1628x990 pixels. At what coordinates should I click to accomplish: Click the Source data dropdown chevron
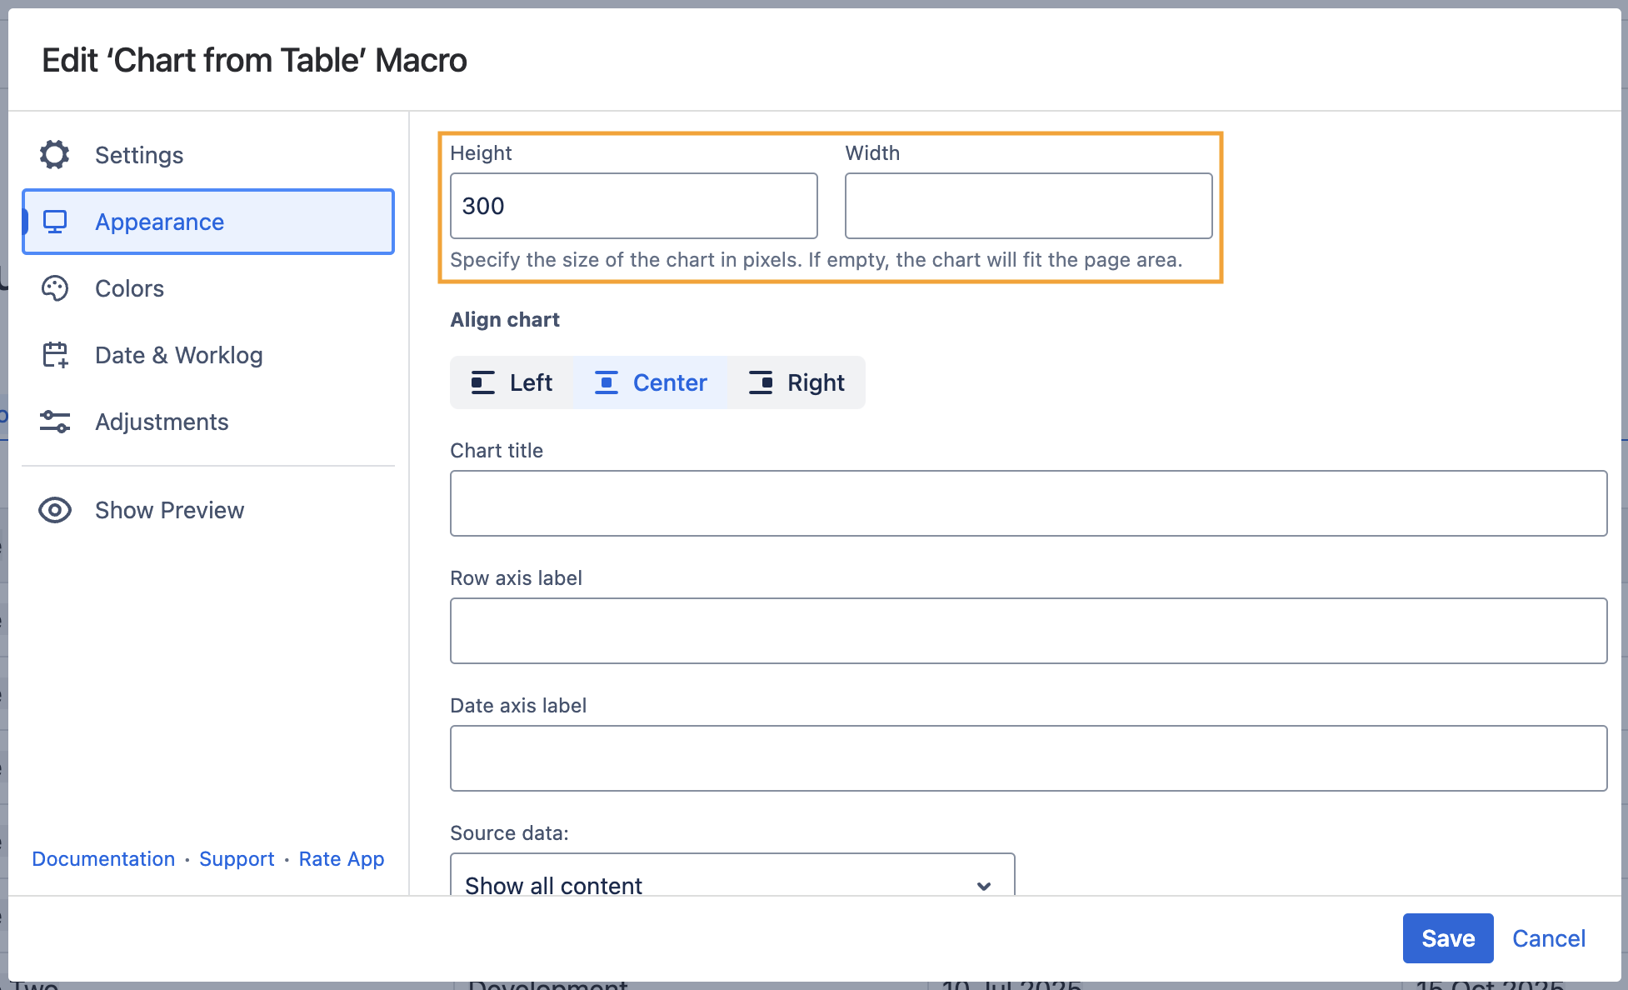pyautogui.click(x=984, y=885)
